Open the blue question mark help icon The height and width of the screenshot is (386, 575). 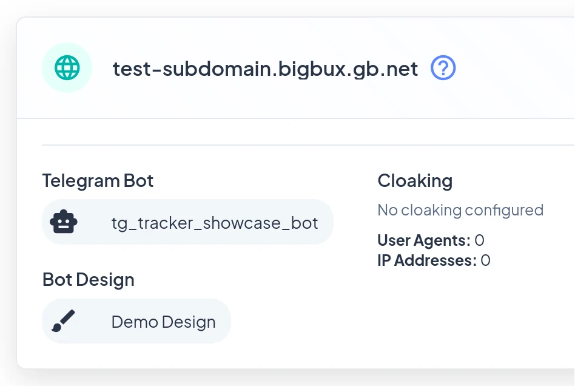443,68
